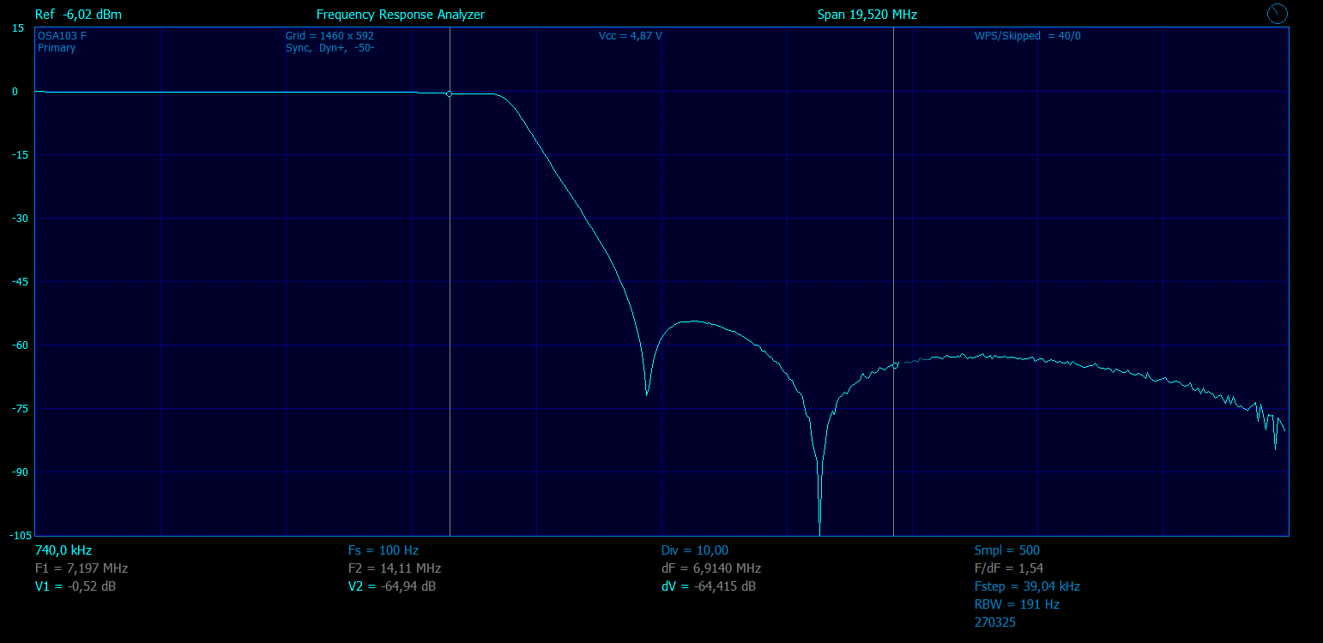Screen dimensions: 1323x643
Task: Click the V1 = -0,52 dB value
Action: pos(76,586)
